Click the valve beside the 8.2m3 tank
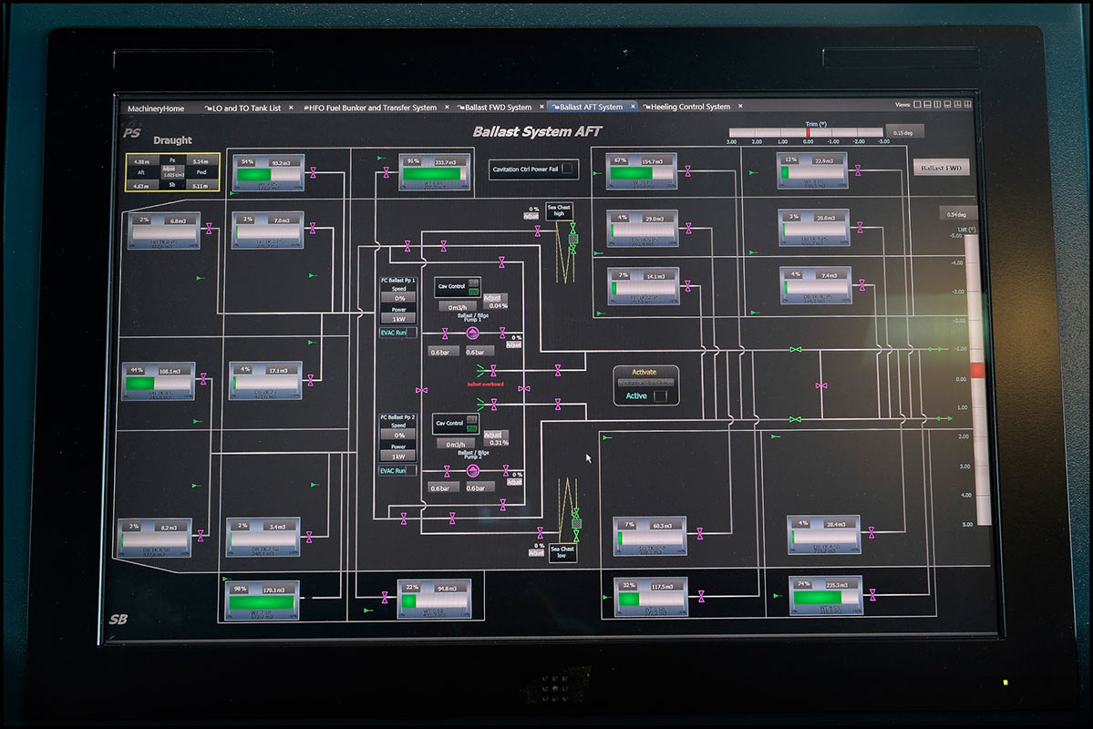Screen dimensions: 1093x729 point(201,536)
